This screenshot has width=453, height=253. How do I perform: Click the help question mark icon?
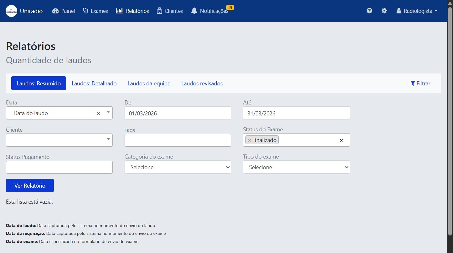click(369, 11)
